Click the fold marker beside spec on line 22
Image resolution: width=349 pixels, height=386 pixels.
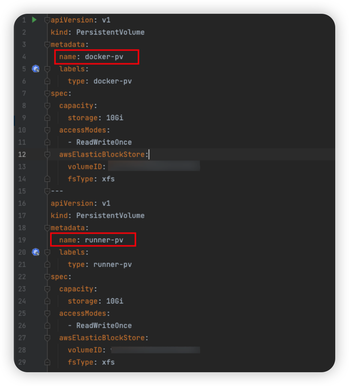point(47,276)
